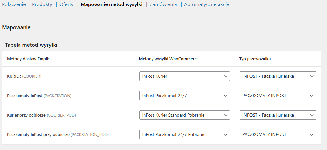Select the Mapowanie metod wysyłki tab
The width and height of the screenshot is (327, 150).
(112, 4)
